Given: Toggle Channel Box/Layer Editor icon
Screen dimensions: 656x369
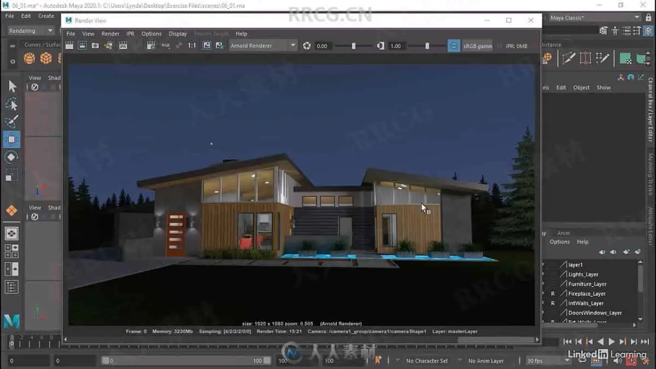Looking at the screenshot, I should (648, 32).
